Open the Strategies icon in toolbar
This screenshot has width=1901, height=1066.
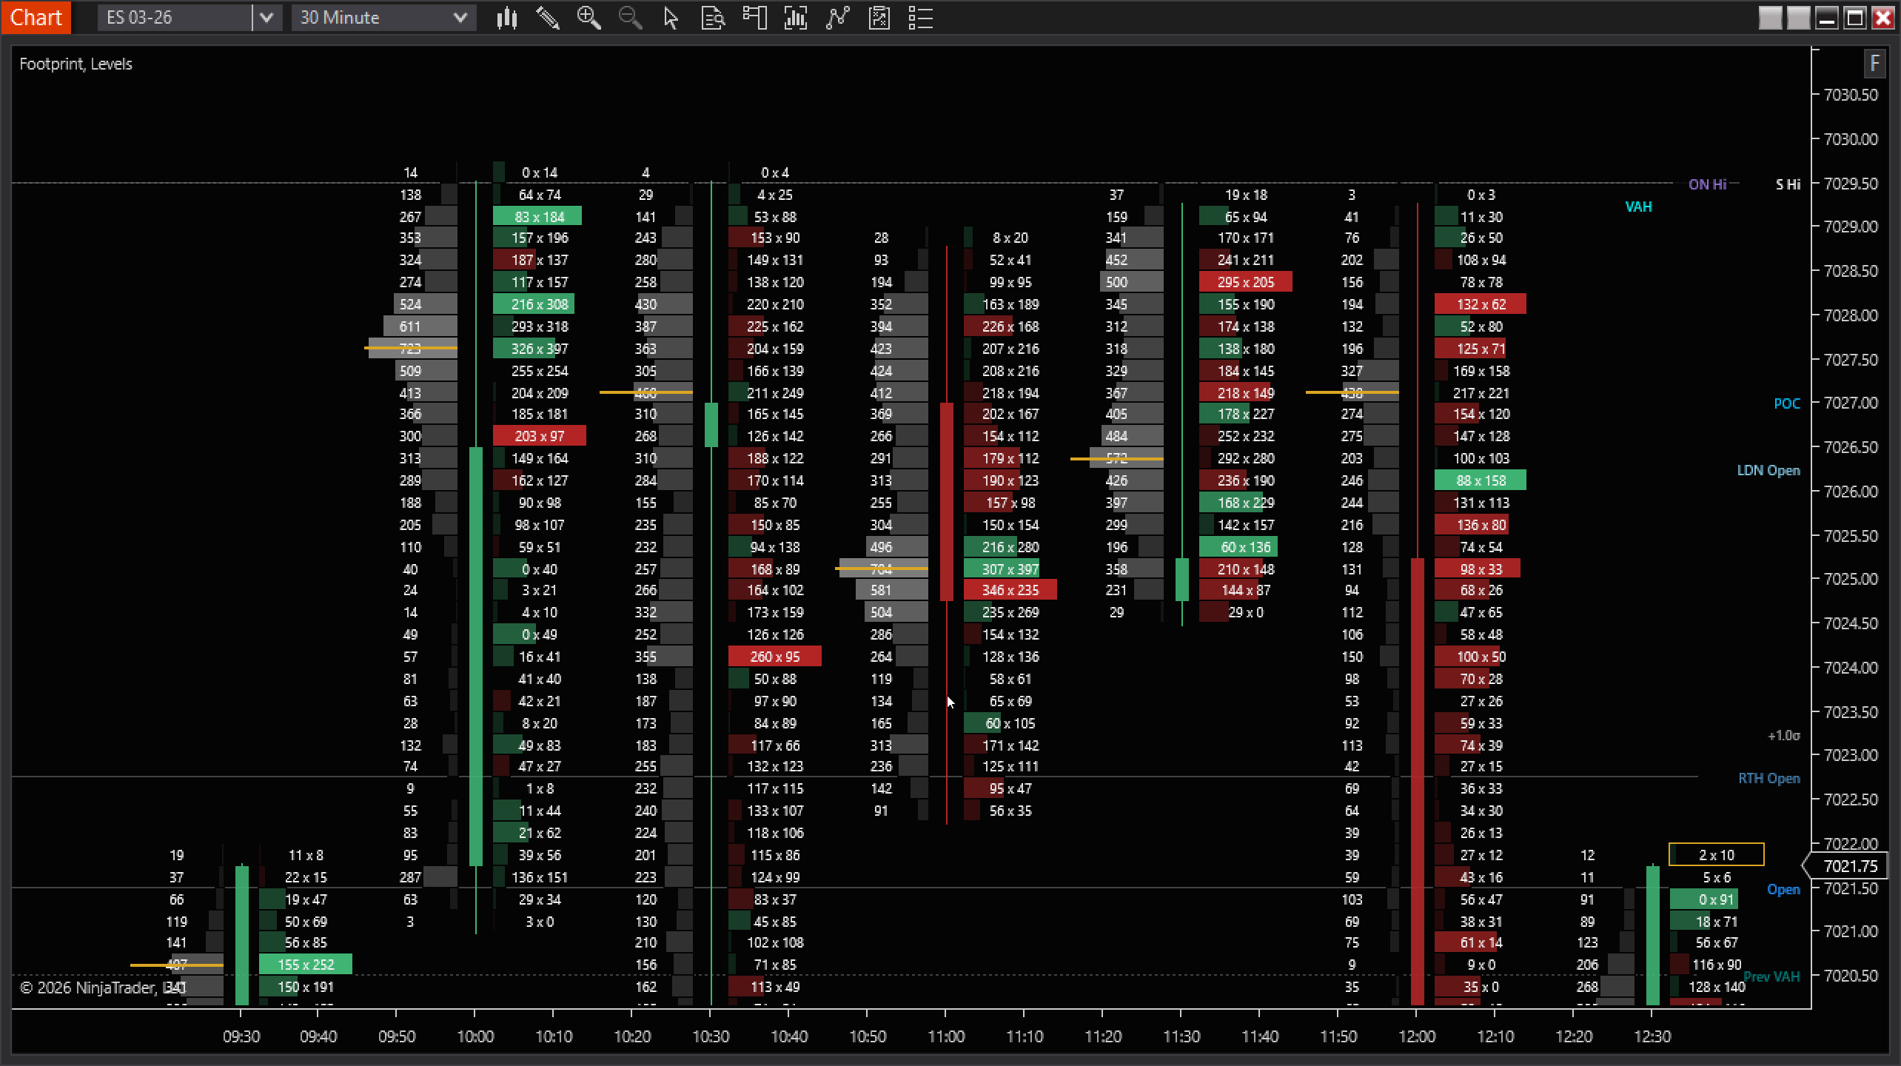tap(879, 18)
